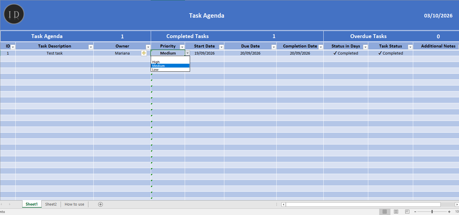Click the 03/10/2026 date in header

438,16
